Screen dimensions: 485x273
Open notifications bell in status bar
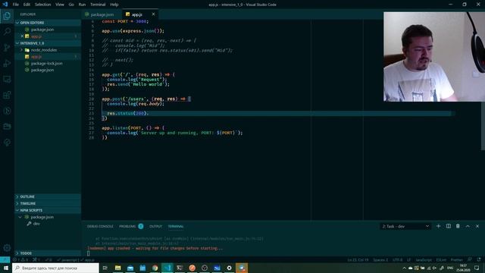point(479,259)
